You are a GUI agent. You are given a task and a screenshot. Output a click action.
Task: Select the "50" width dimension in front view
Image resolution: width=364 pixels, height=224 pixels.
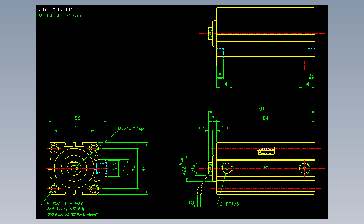78,118
